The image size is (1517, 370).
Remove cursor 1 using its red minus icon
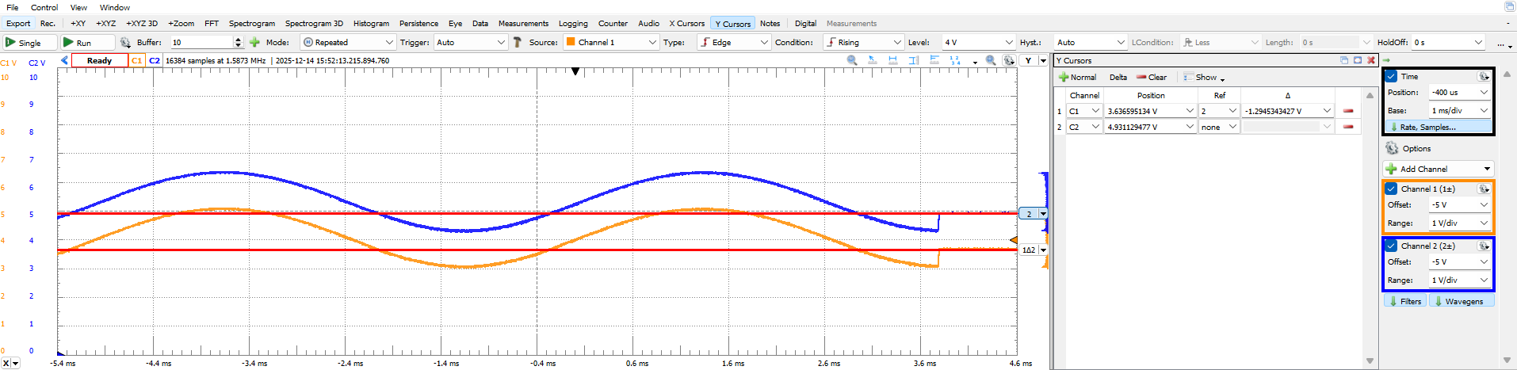1348,111
